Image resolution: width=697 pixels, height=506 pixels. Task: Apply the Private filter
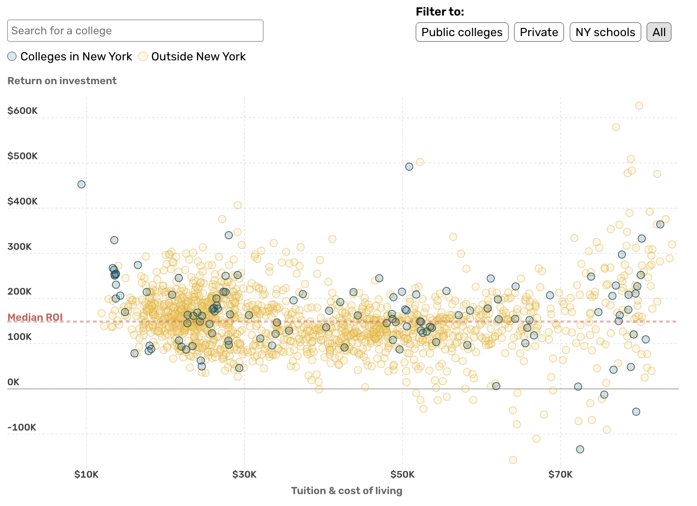pos(539,32)
